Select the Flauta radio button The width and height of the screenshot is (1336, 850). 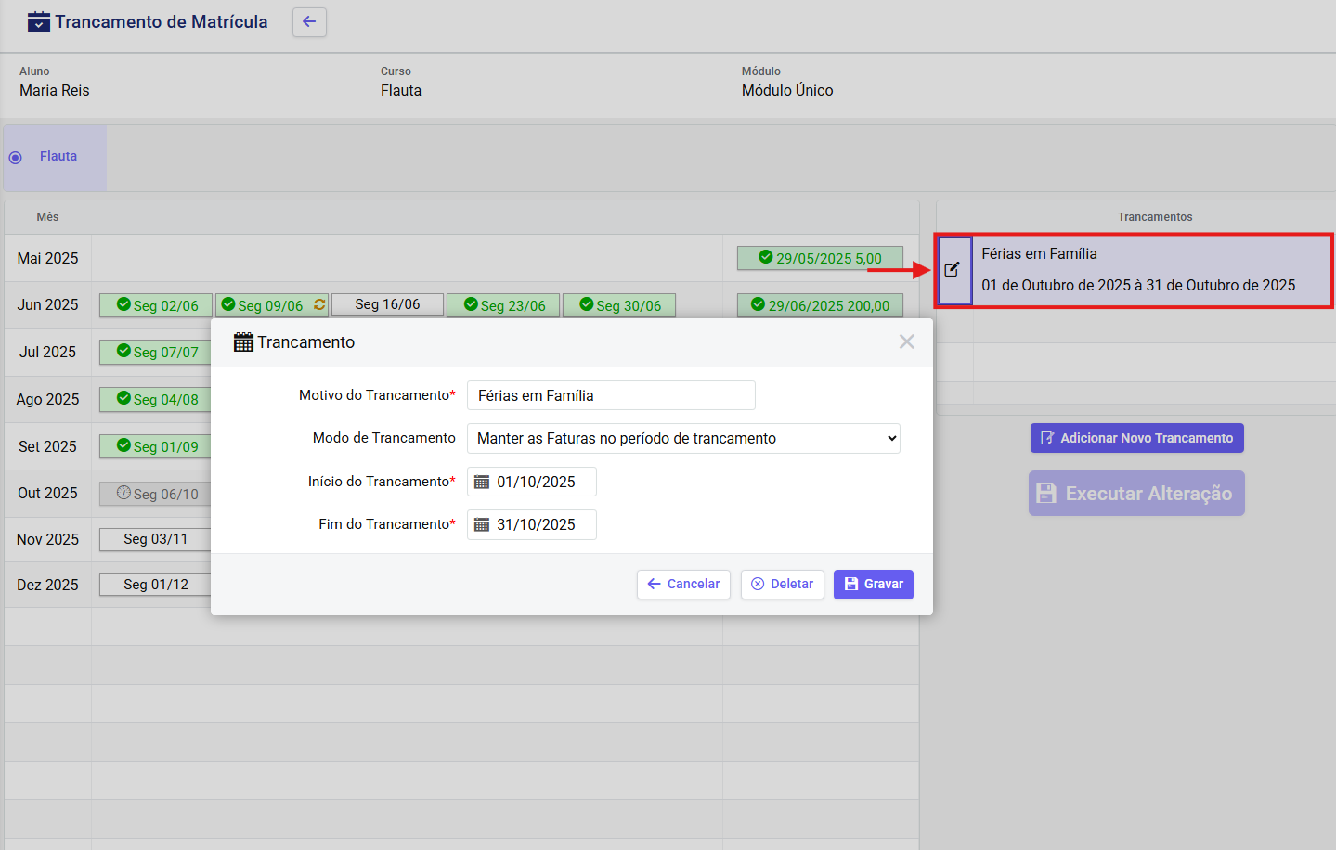(x=15, y=158)
